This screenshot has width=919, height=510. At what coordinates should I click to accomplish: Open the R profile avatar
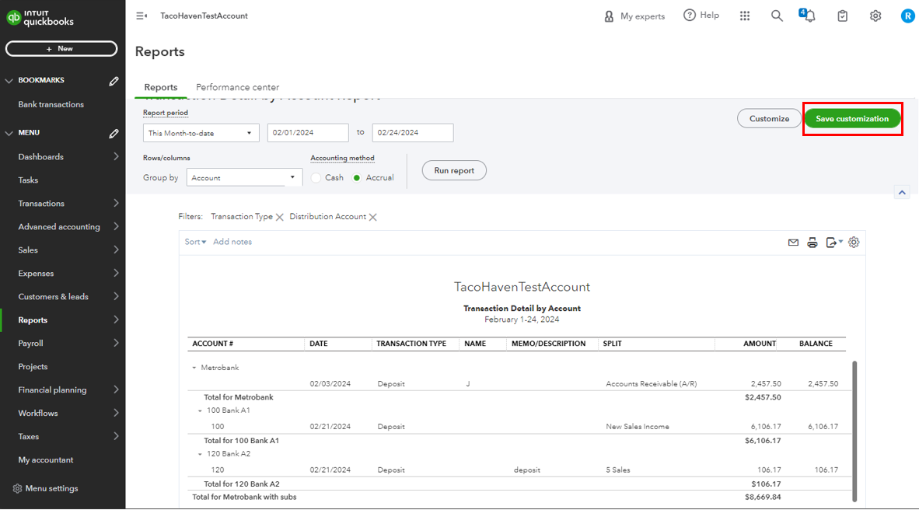coord(907,16)
